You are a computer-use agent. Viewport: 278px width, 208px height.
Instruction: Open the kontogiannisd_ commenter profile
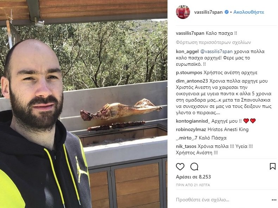coord(193,121)
